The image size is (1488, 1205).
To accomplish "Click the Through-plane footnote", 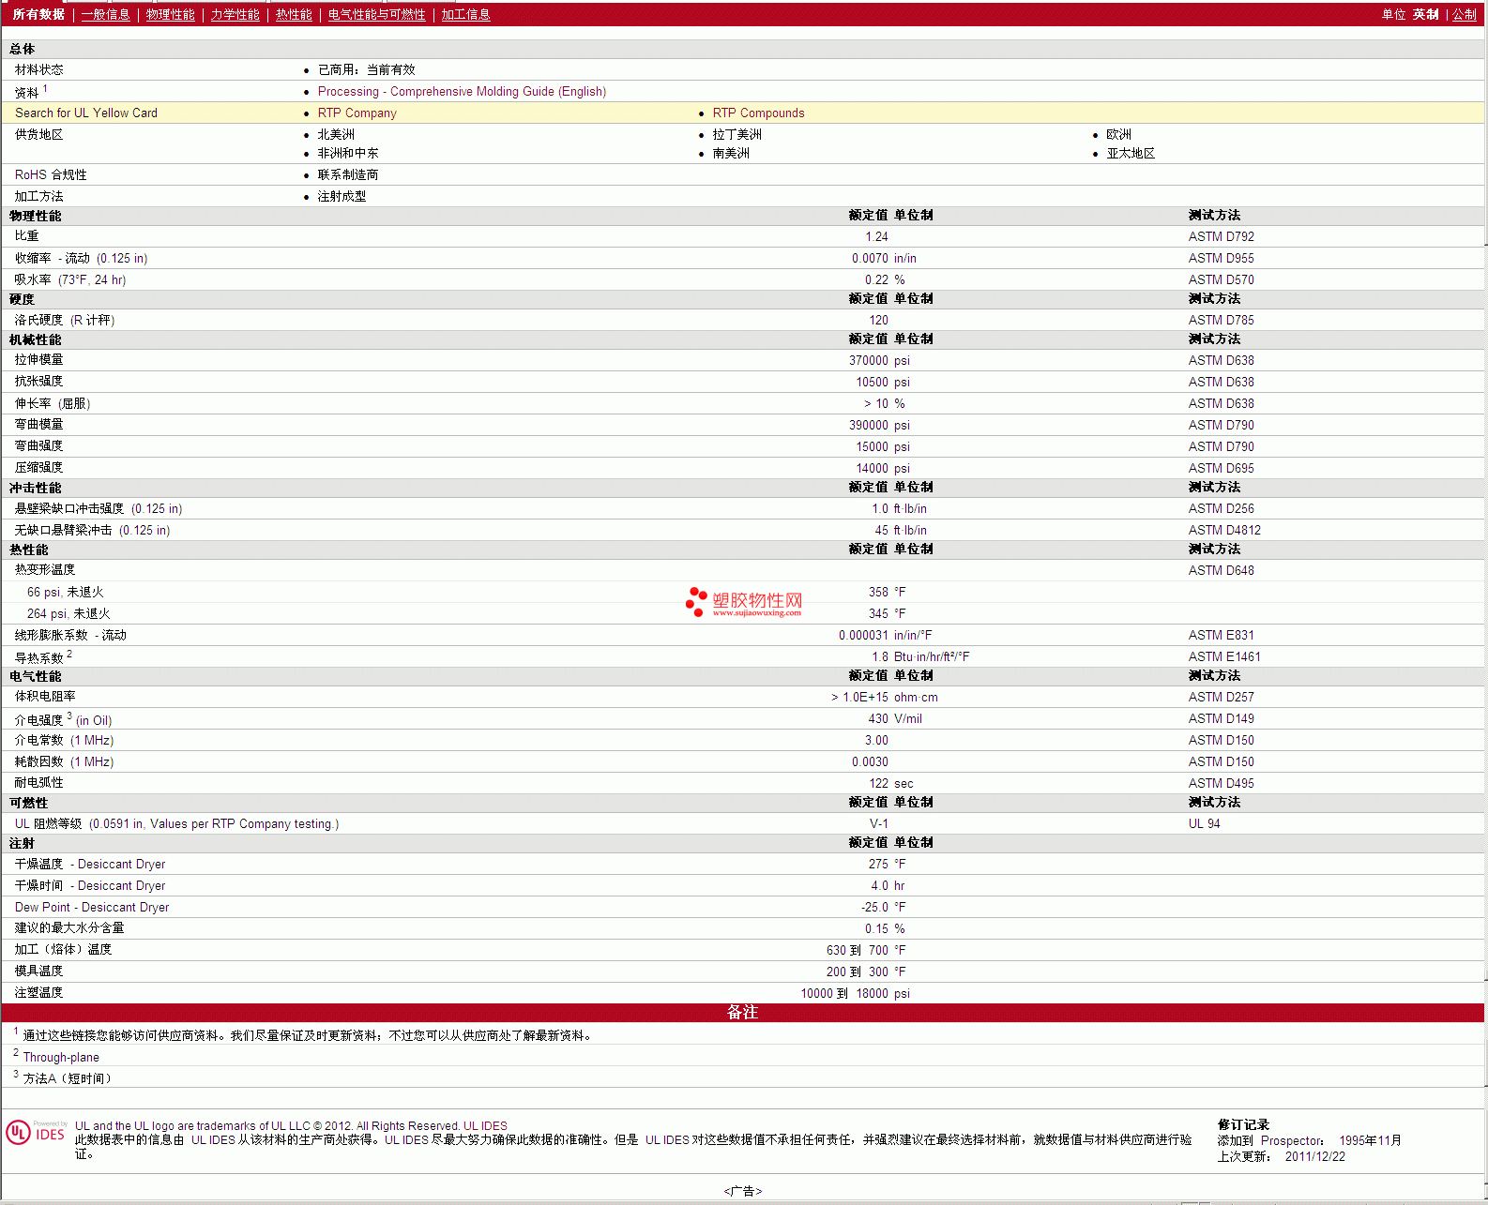I will coord(61,1058).
